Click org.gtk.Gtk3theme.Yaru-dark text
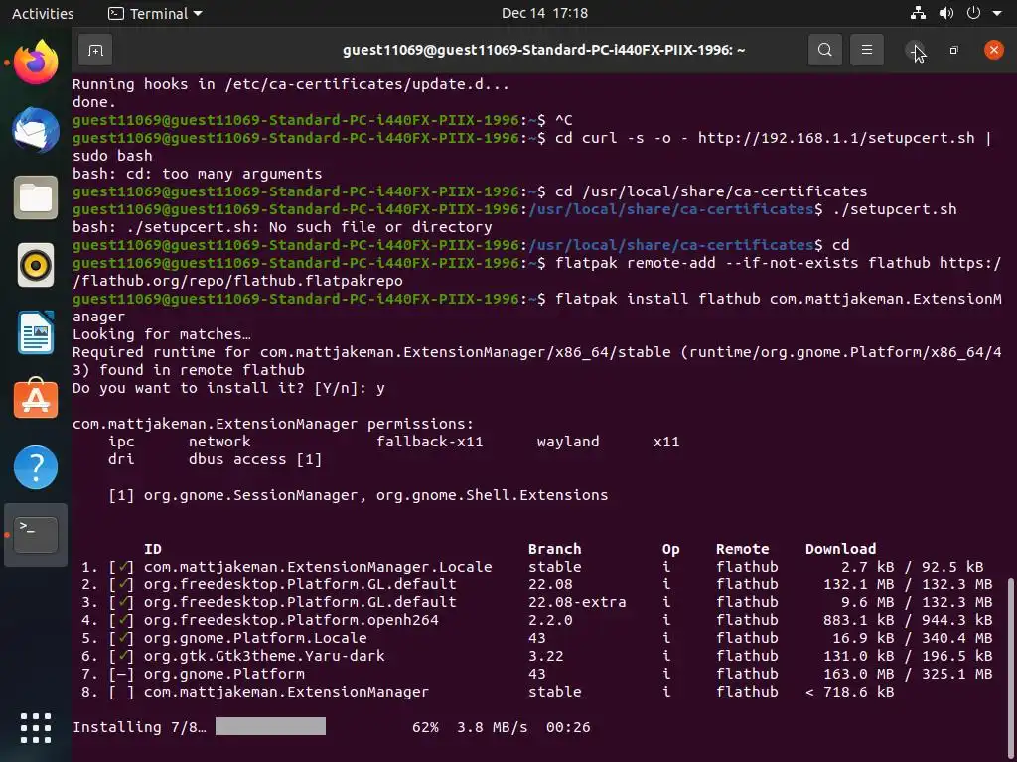Image resolution: width=1017 pixels, height=762 pixels. point(264,656)
